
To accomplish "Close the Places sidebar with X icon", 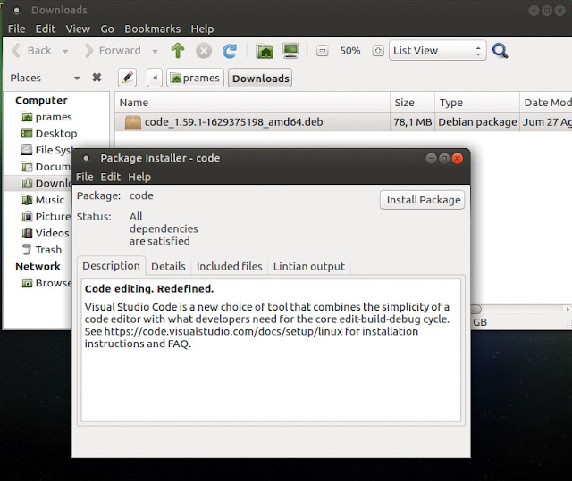I will click(97, 78).
